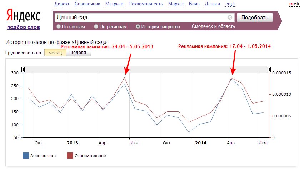This screenshot has height=170, width=300.
Task: Grab the left chart range slider handle
Action: click(23, 69)
